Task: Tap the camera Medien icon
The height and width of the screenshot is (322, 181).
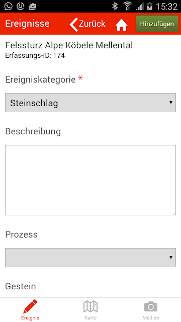Action: point(151,306)
